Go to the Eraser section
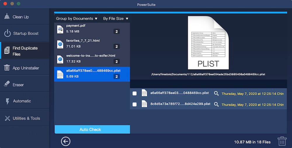The image size is (292, 148). [x=25, y=84]
